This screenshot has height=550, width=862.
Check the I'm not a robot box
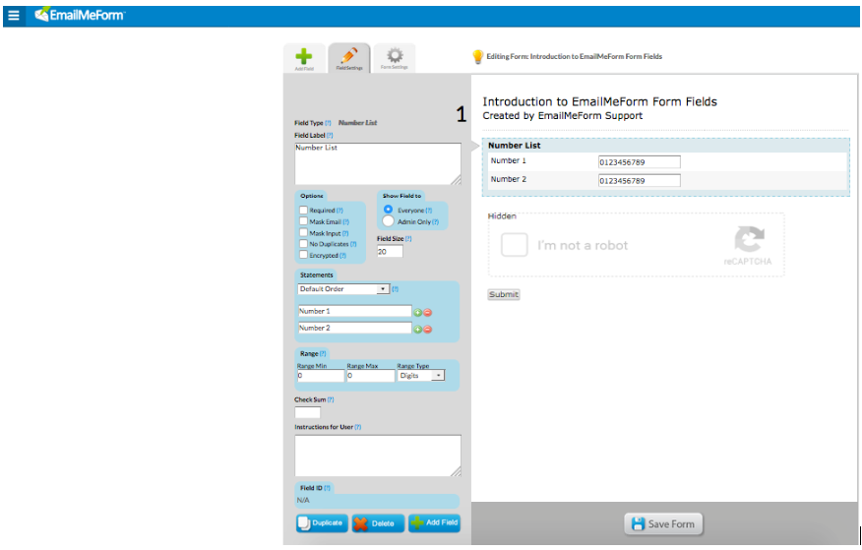click(515, 245)
